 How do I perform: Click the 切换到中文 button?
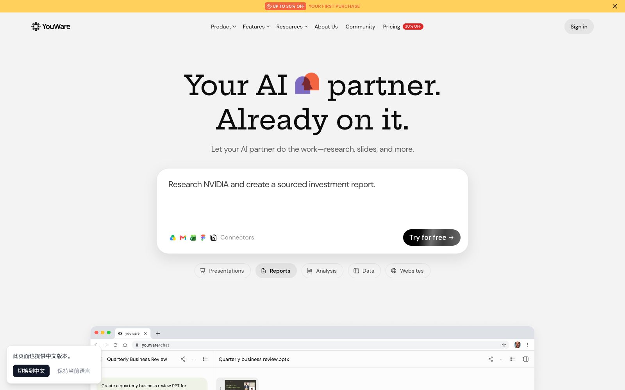click(x=31, y=371)
